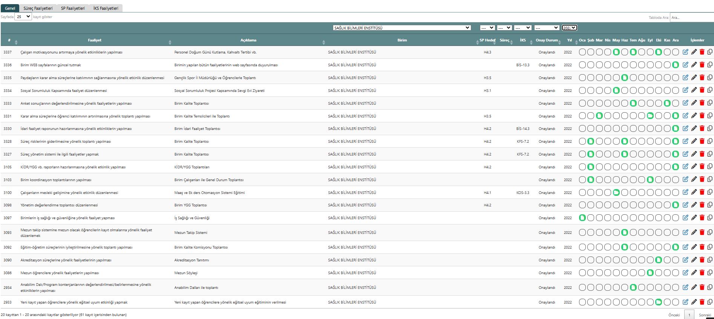Open the year dropdown showing 2022
Screen dimensions: 714x319
pos(569,28)
